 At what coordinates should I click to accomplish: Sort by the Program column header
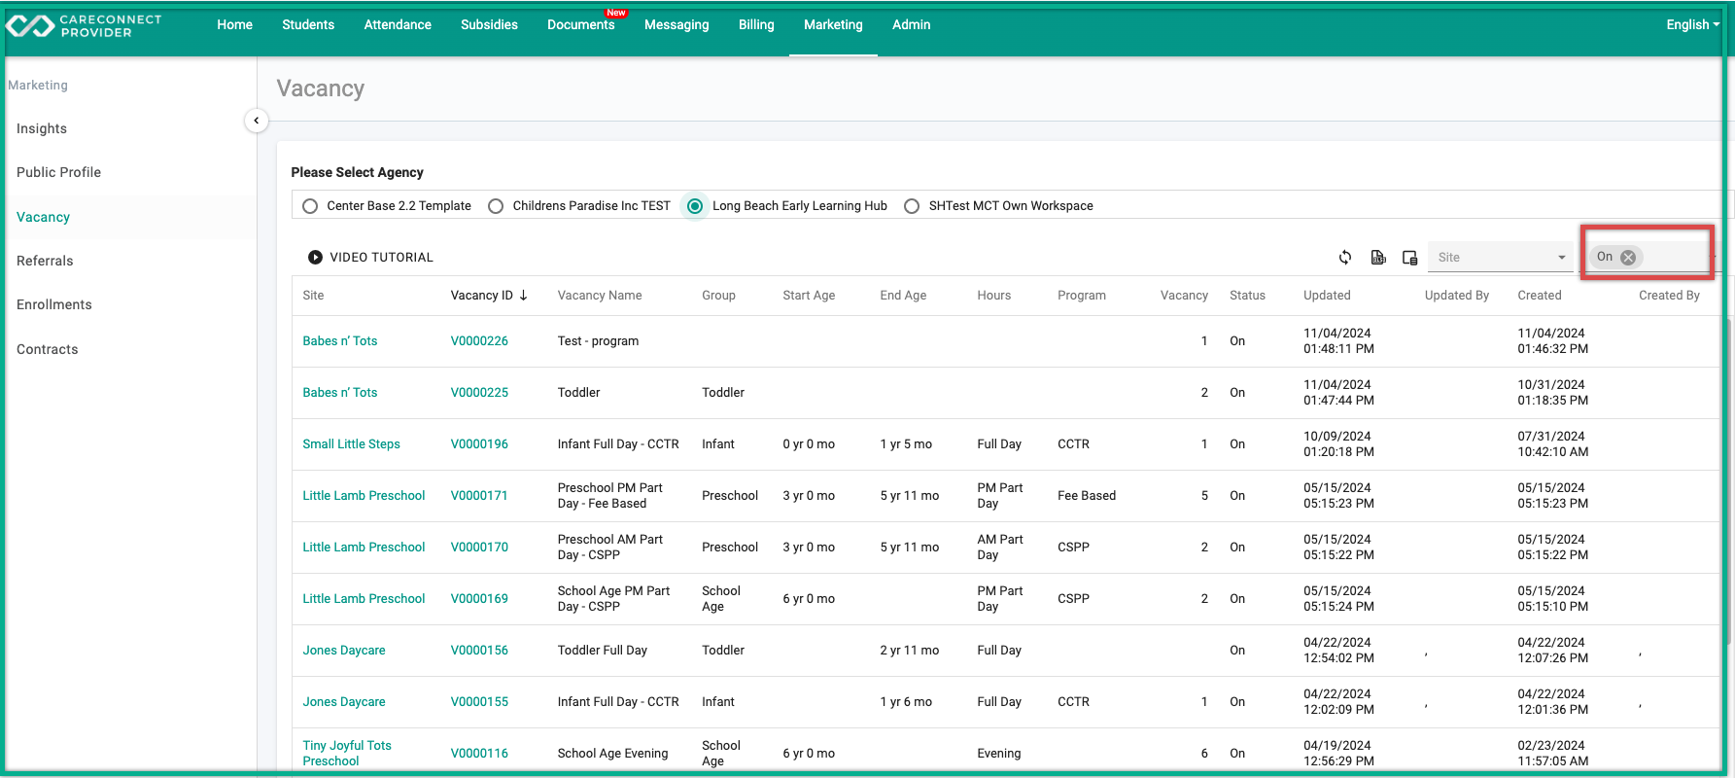click(x=1082, y=296)
